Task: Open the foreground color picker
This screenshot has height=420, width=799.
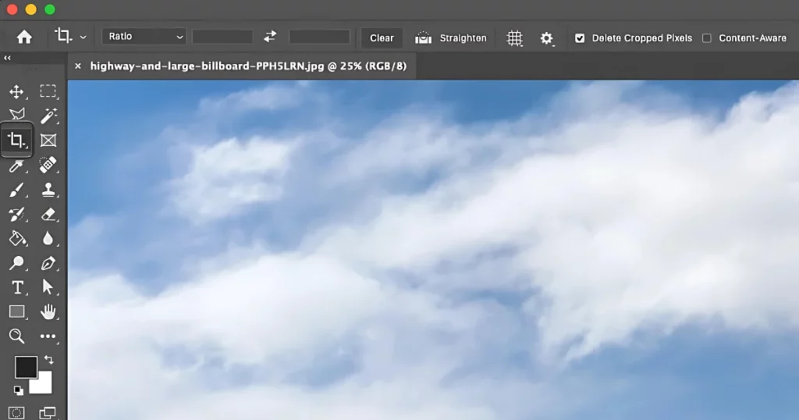Action: tap(24, 365)
